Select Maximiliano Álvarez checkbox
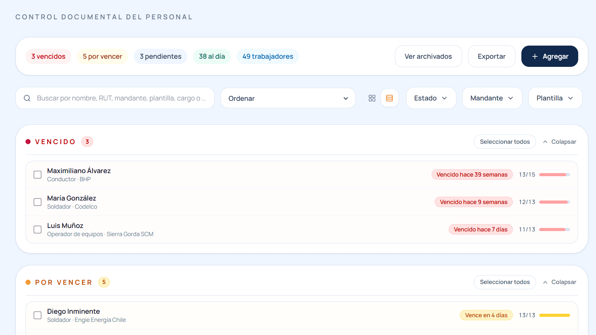The height and width of the screenshot is (335, 596). click(38, 175)
